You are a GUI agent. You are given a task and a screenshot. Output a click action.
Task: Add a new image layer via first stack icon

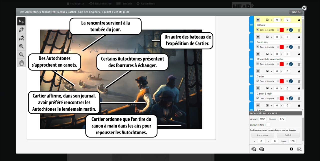pos(254,149)
